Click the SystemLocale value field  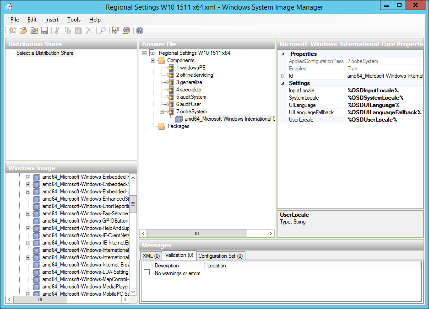tap(385, 98)
